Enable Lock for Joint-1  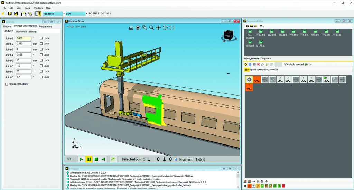[41, 38]
